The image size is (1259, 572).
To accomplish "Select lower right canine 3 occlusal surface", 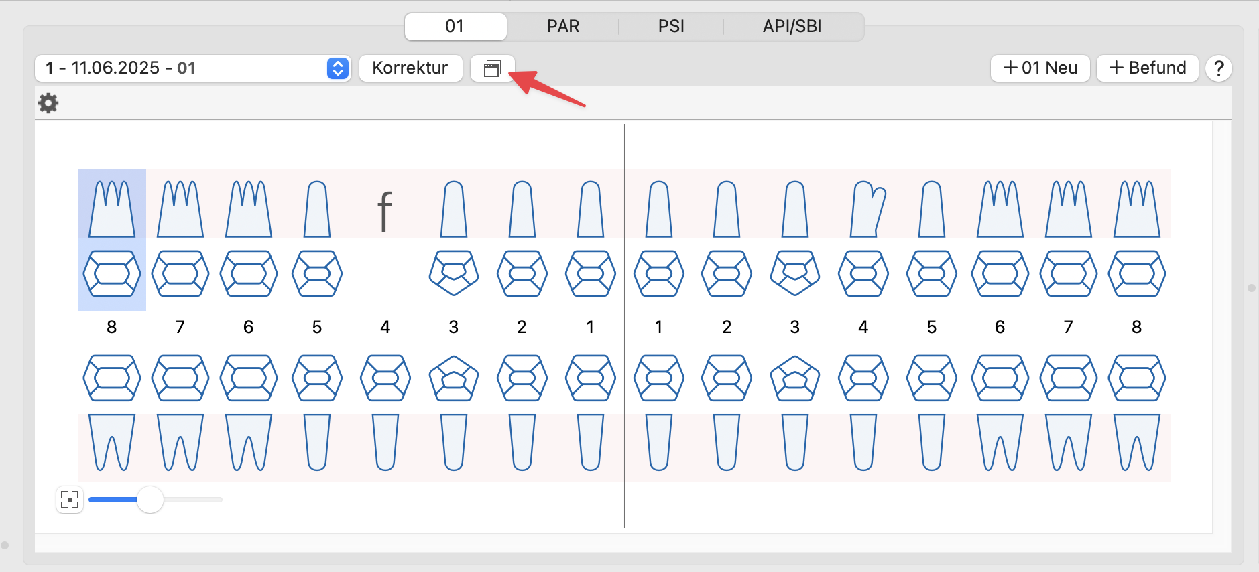I will 454,378.
